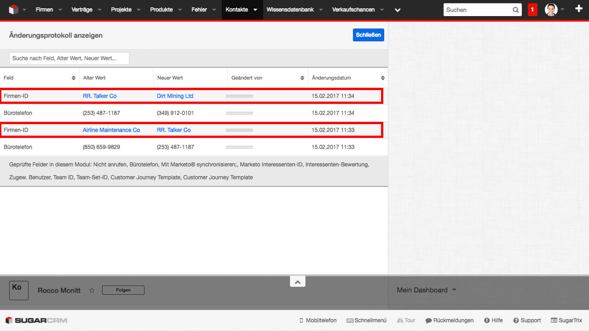Click the Alter Wert column header
The height and width of the screenshot is (331, 589).
point(94,78)
